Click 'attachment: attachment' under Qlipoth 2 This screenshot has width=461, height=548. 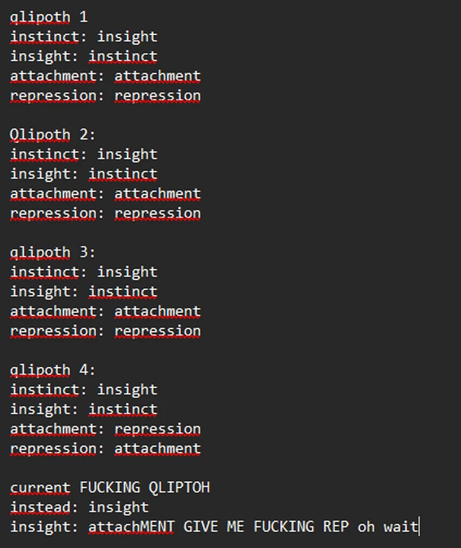tap(106, 194)
